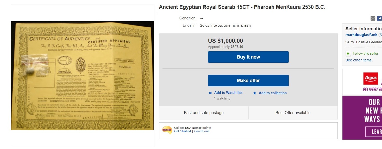Open the Argos logo advertisement
382x149 pixels.
pyautogui.click(x=370, y=79)
